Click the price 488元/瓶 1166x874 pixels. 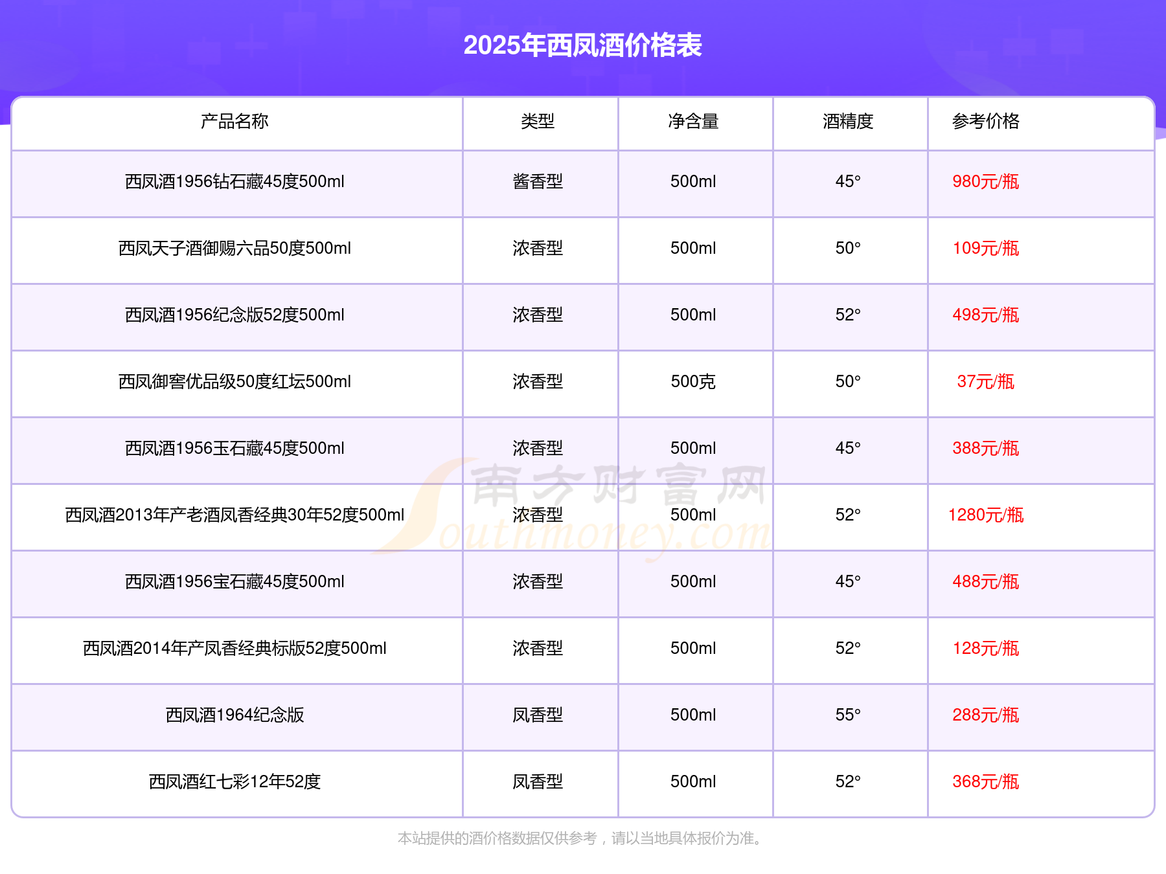(985, 581)
